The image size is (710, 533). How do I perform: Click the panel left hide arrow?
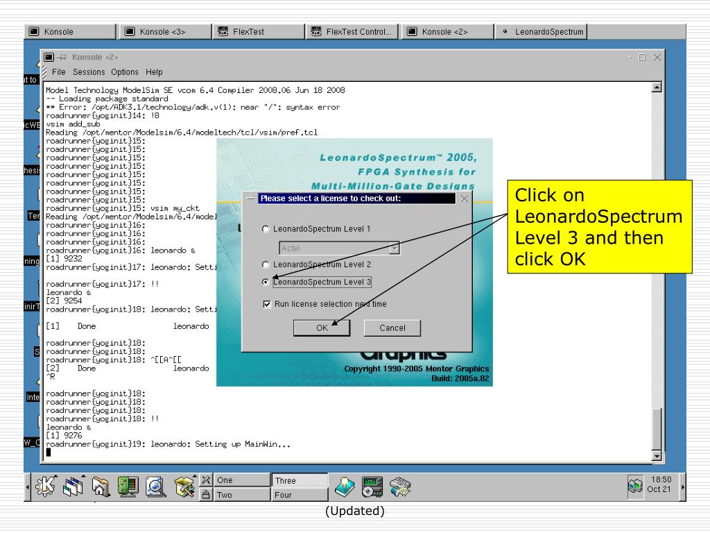point(27,487)
